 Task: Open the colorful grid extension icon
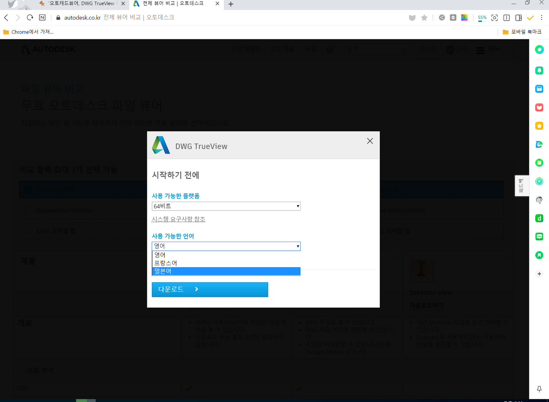pyautogui.click(x=464, y=18)
